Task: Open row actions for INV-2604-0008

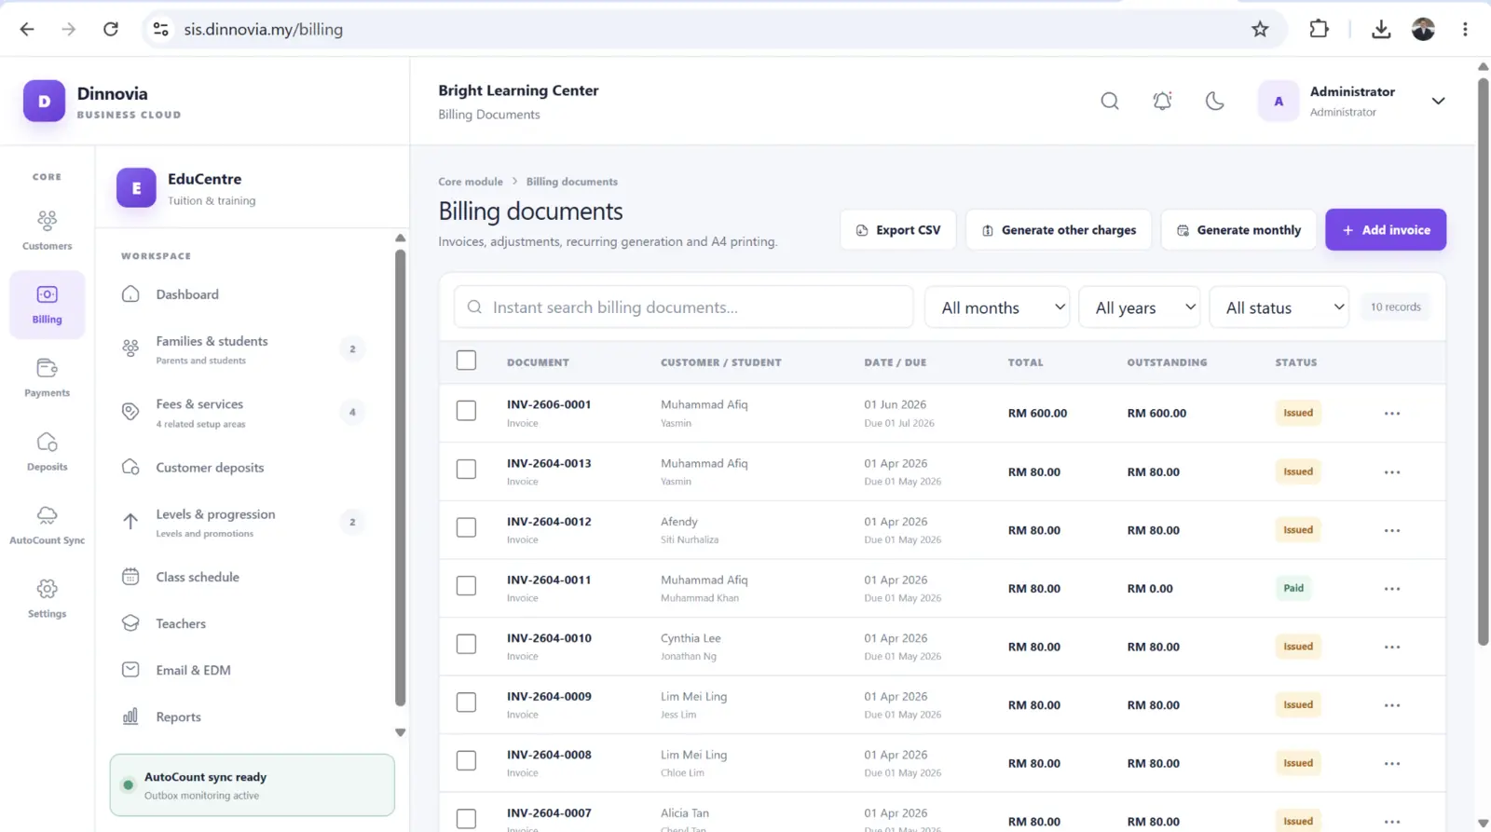Action: pyautogui.click(x=1391, y=763)
